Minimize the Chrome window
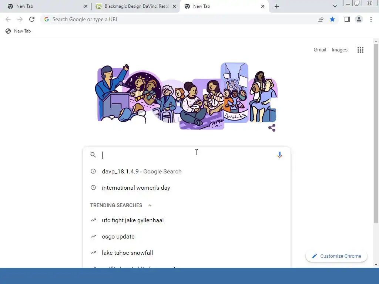379x284 pixels. click(x=348, y=3)
